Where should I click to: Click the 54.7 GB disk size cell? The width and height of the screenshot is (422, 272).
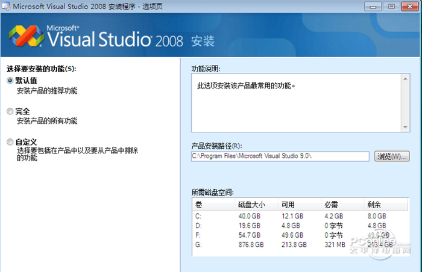(x=249, y=235)
